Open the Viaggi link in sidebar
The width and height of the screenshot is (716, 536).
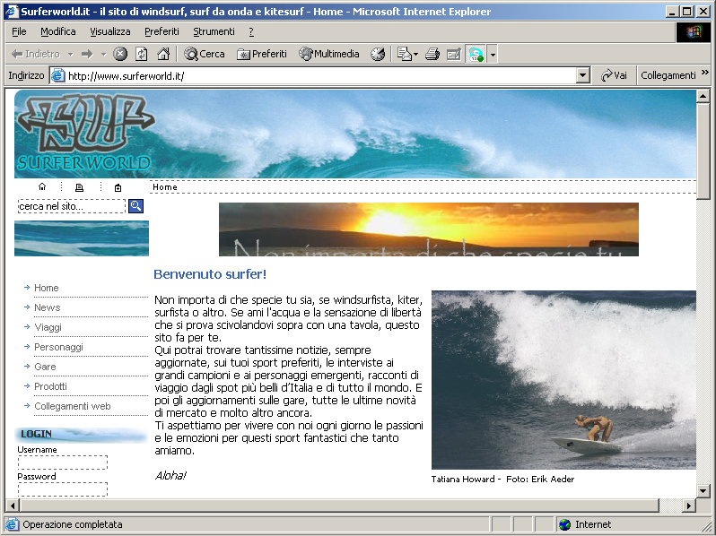click(48, 327)
